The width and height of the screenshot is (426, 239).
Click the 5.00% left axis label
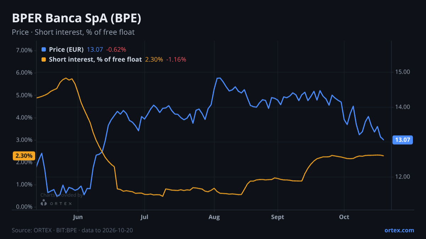click(24, 95)
